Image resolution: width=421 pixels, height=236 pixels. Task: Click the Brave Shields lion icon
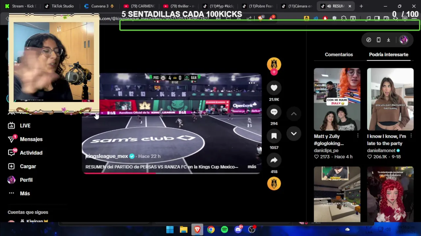[x=260, y=18]
